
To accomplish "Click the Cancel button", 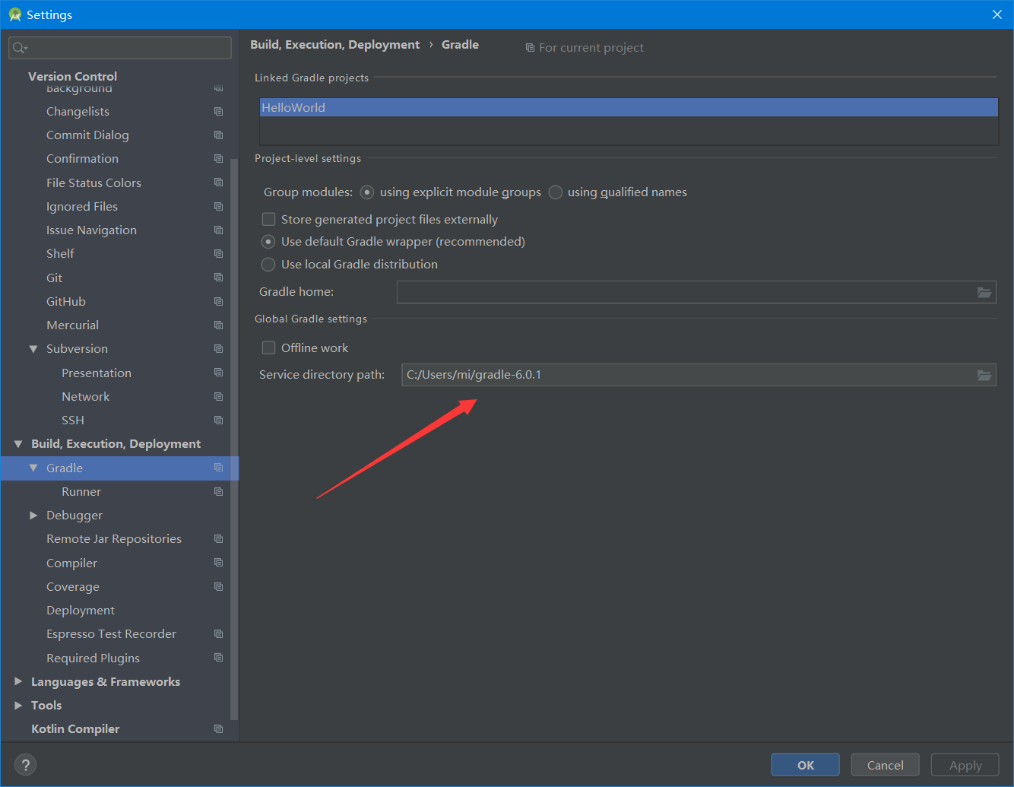I will click(x=885, y=765).
